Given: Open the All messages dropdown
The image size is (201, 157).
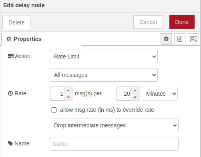Looking at the screenshot, I should [x=104, y=75].
